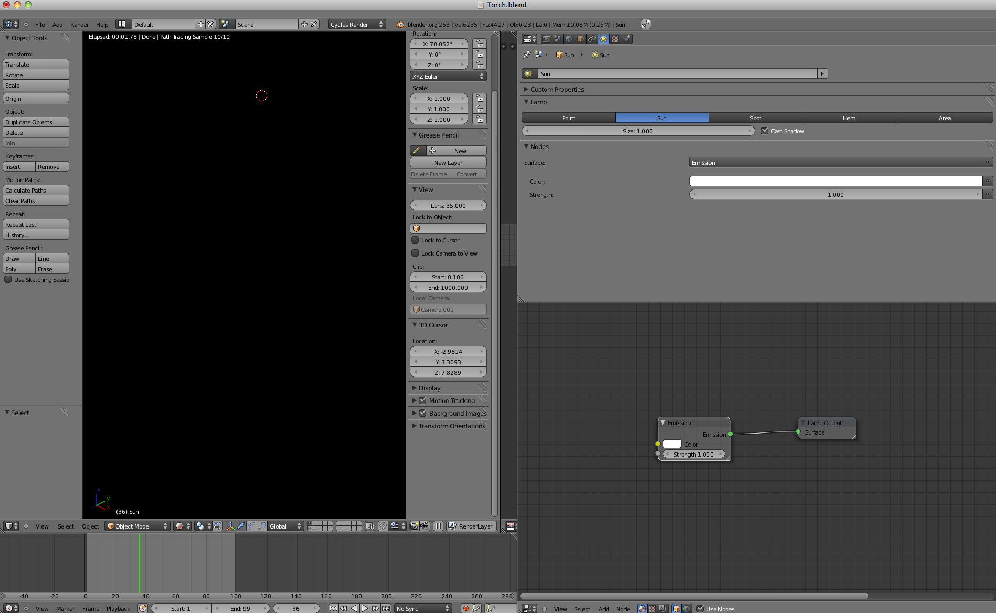Viewport: 996px width, 613px height.
Task: Open the Surface Emission shader dropdown
Action: (841, 163)
